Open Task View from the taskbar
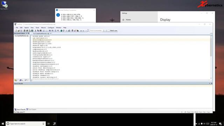 [x=49, y=124]
